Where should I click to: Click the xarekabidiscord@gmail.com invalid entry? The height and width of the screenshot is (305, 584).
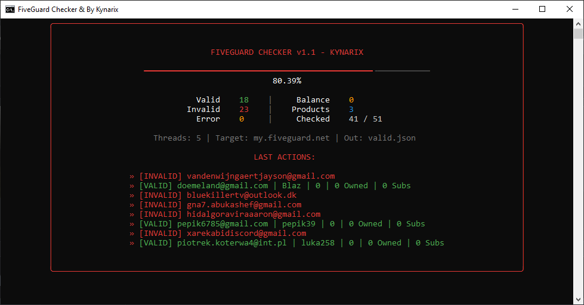coord(218,233)
